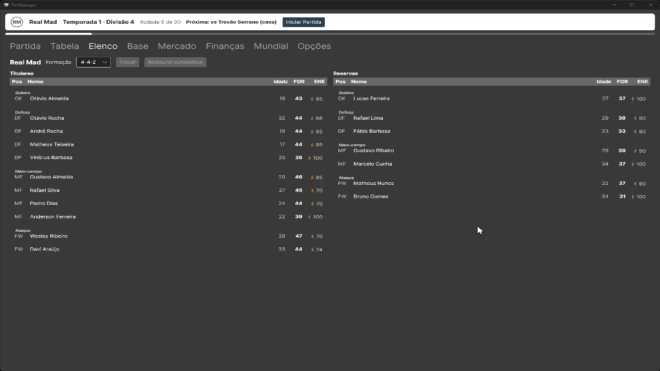
Task: Switch to the Partida tab
Action: point(25,46)
